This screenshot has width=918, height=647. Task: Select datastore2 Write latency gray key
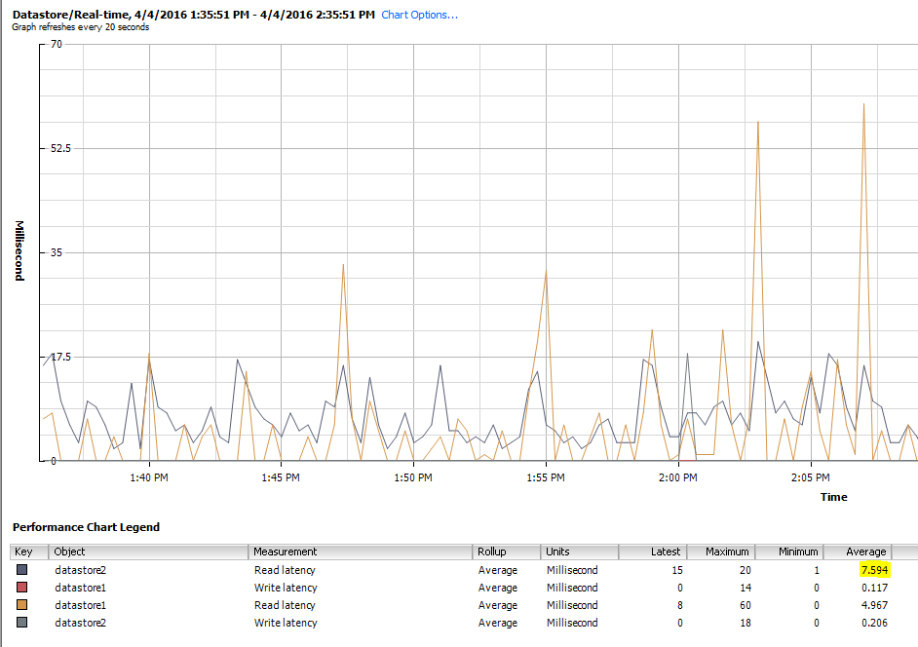click(x=22, y=622)
